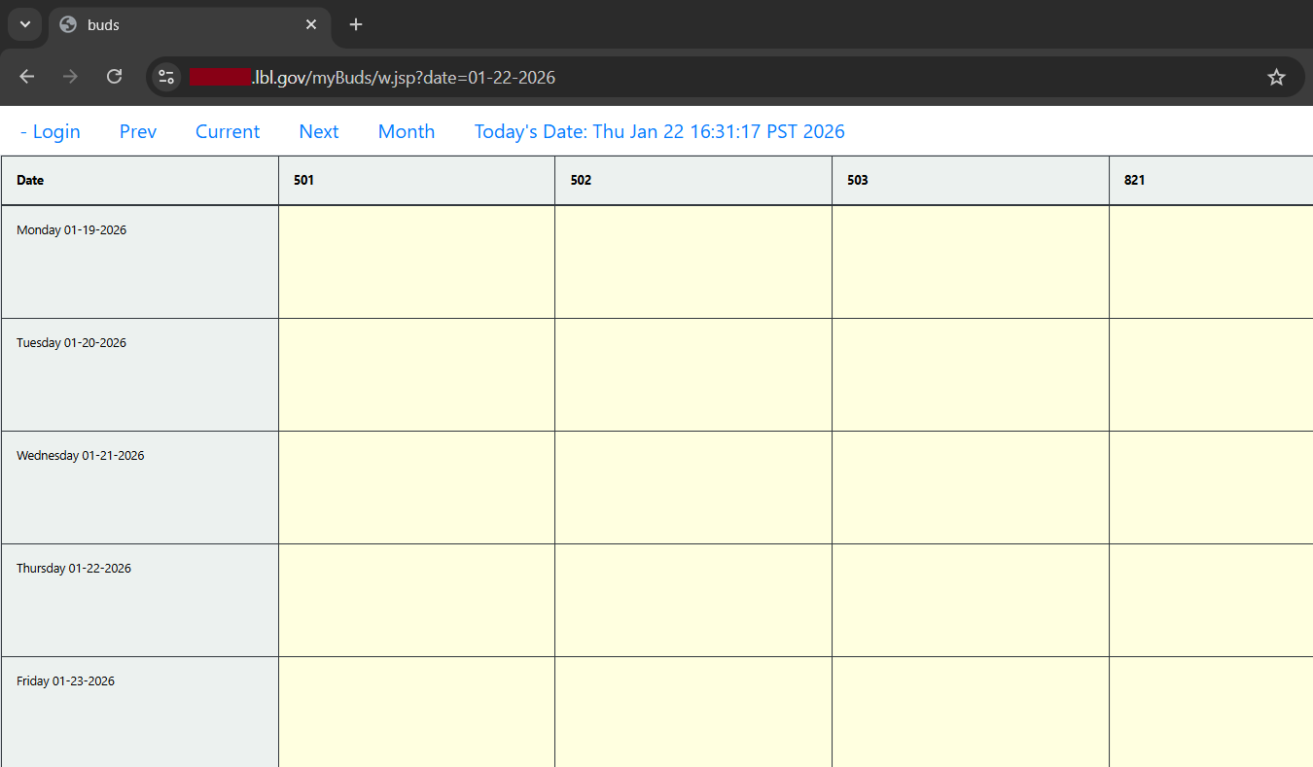Open a new tab with plus icon
The height and width of the screenshot is (767, 1313).
(x=356, y=24)
